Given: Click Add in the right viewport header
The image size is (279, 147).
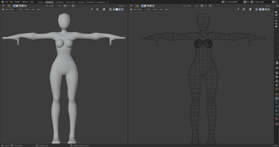Looking at the screenshot, I should coord(161,9).
